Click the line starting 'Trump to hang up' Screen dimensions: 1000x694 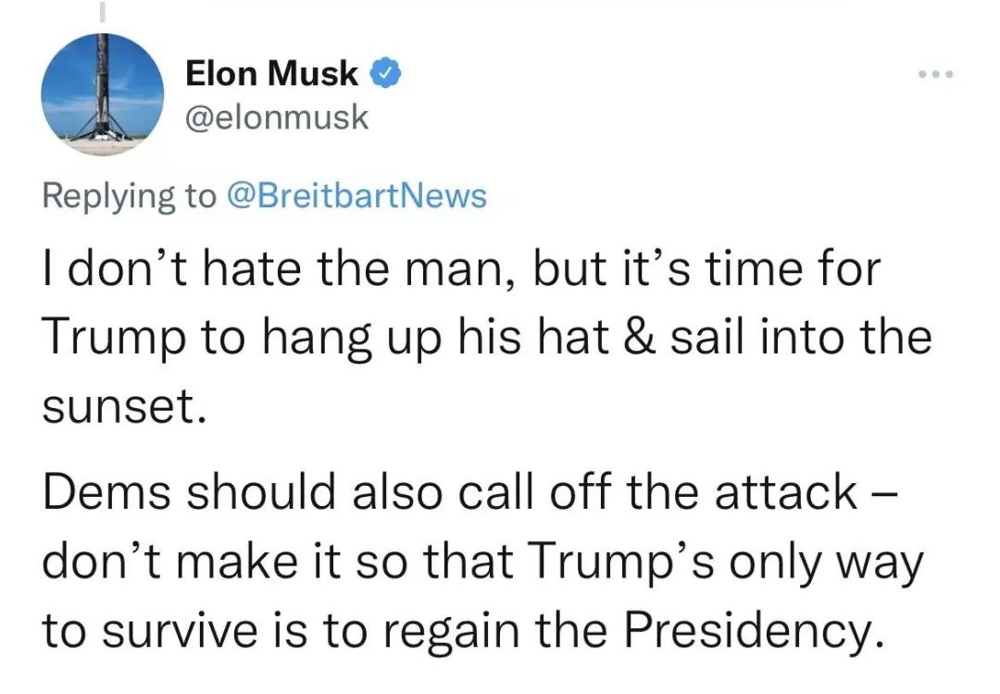[486, 340]
